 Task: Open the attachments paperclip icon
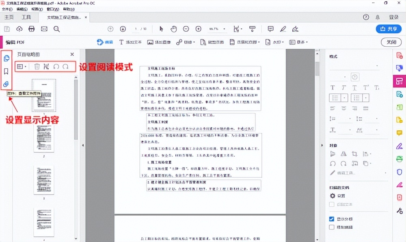(6, 84)
